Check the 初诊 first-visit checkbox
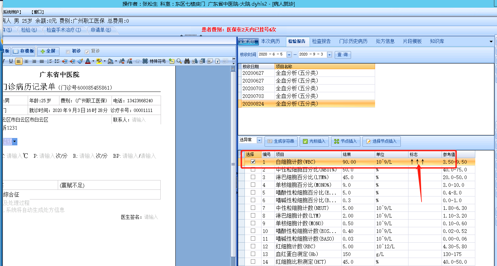The image size is (497, 266). 68,51
